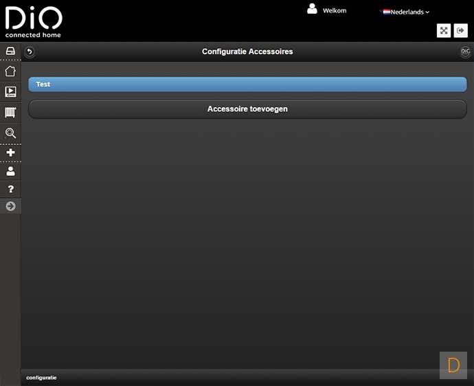Toggle fullscreen with the expand icon
This screenshot has height=386, width=474.
pyautogui.click(x=444, y=30)
